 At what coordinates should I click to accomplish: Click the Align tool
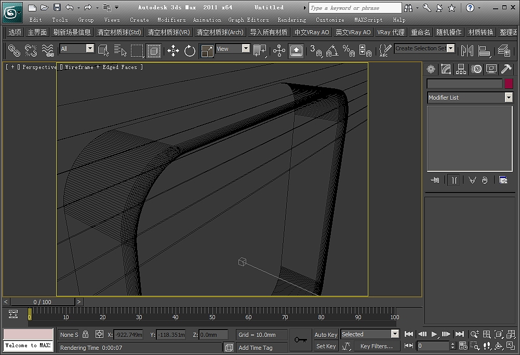[485, 51]
